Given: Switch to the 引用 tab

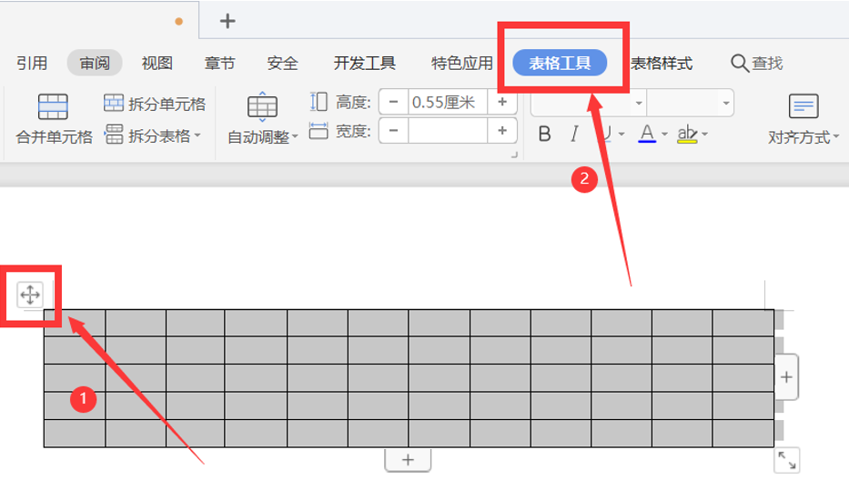Looking at the screenshot, I should (x=32, y=64).
